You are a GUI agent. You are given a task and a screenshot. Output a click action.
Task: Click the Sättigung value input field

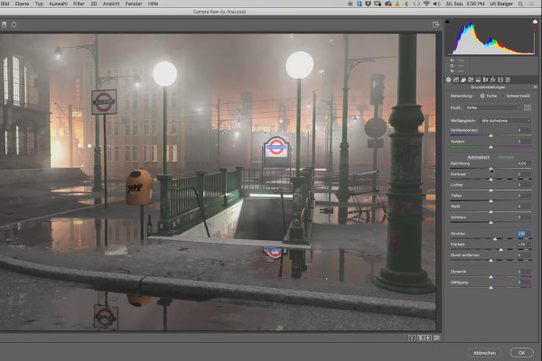coord(524,282)
